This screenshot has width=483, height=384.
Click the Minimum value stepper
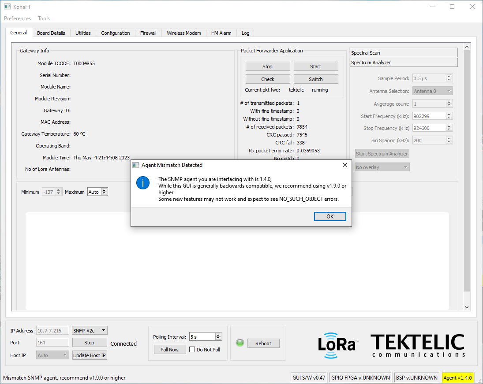pos(59,192)
